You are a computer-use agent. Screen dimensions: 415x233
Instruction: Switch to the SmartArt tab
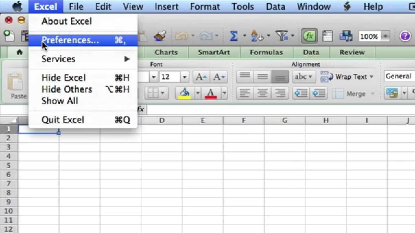coord(214,52)
